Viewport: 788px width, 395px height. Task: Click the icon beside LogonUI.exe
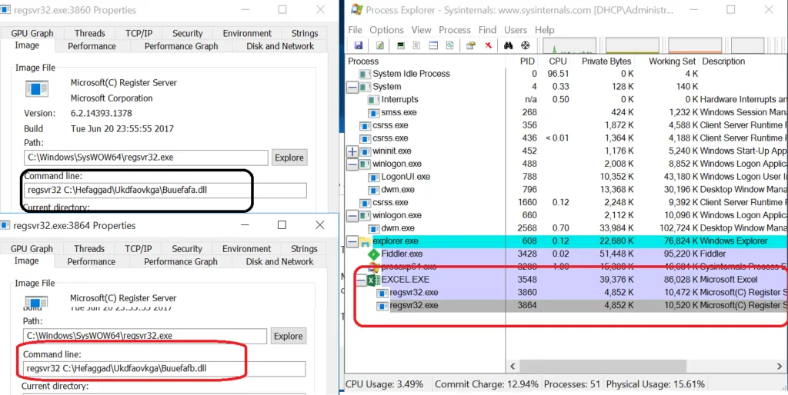374,177
